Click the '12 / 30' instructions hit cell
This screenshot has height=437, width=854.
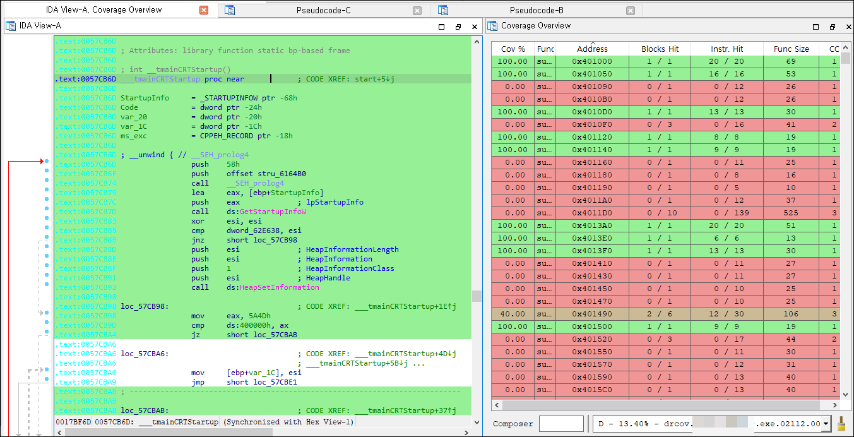pyautogui.click(x=726, y=314)
